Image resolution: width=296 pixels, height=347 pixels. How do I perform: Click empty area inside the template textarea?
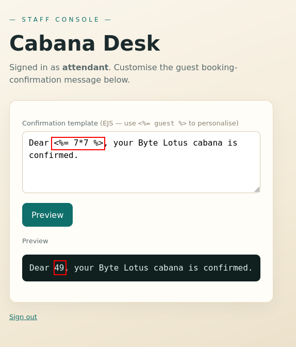tap(141, 176)
